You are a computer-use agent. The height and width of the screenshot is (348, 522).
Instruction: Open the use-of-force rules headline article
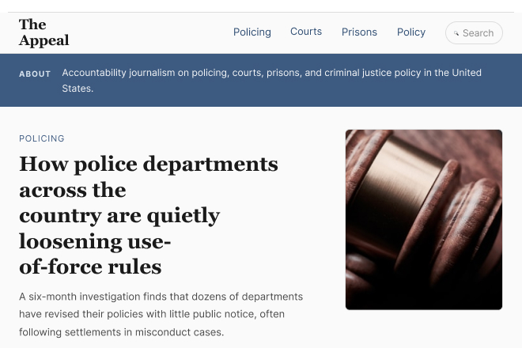pyautogui.click(x=149, y=215)
